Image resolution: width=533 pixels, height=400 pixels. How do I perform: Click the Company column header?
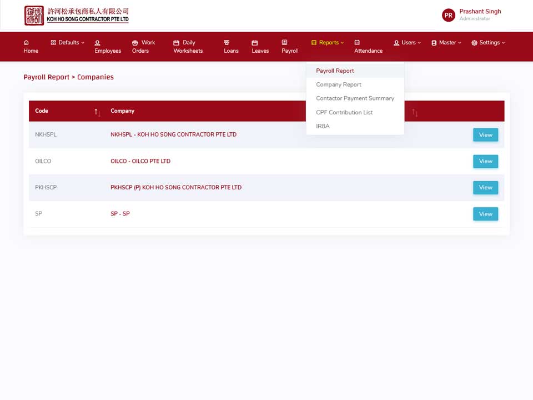coord(122,111)
